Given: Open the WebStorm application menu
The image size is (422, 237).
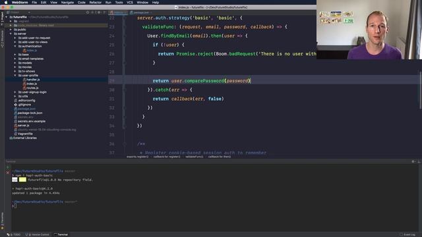Looking at the screenshot, I should tap(20, 3).
